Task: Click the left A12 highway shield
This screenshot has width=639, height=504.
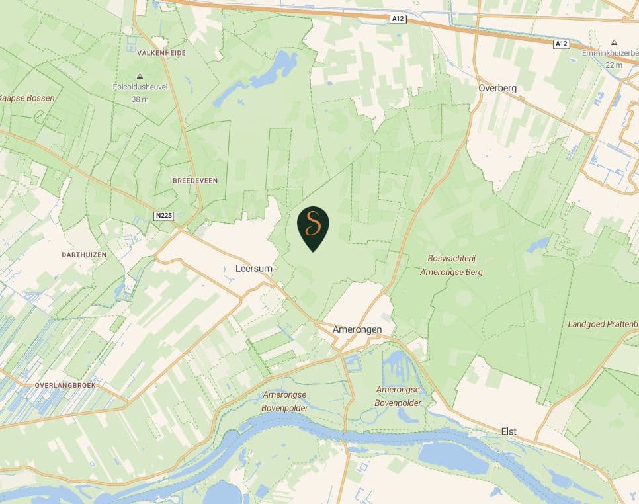Action: tap(398, 19)
